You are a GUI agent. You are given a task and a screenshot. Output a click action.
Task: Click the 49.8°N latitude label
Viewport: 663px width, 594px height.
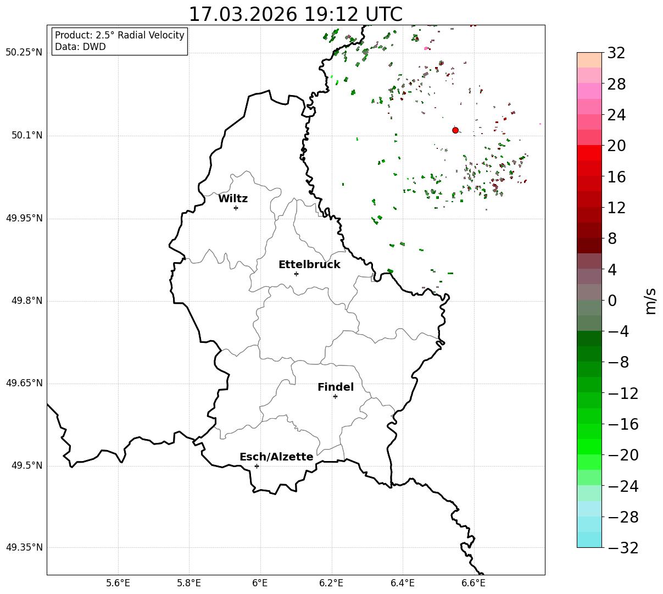(27, 301)
